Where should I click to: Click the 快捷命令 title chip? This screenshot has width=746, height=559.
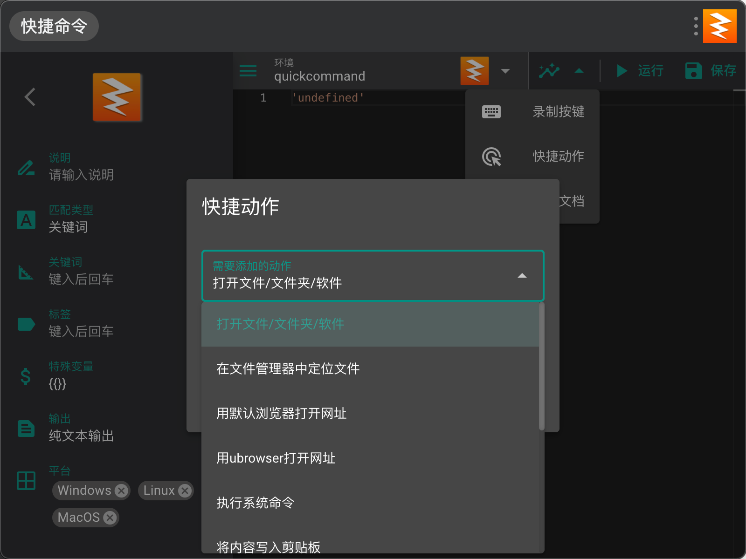point(54,26)
